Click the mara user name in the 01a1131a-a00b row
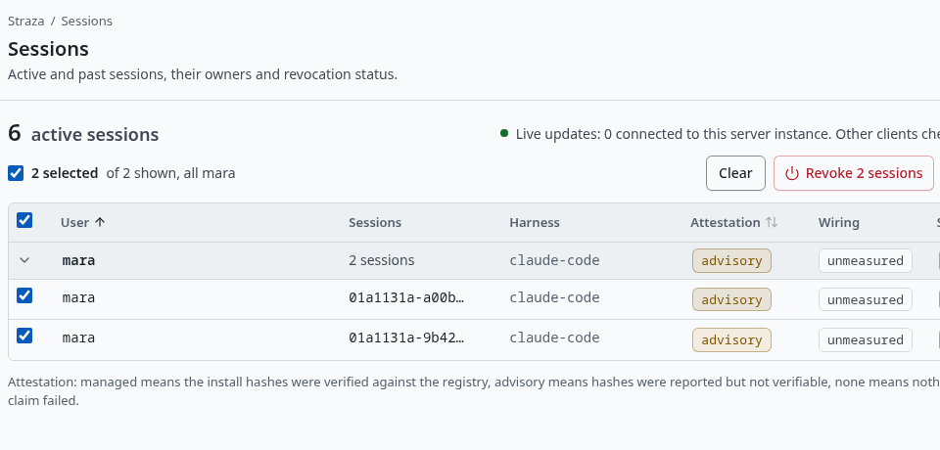940x450 pixels. pyautogui.click(x=78, y=297)
